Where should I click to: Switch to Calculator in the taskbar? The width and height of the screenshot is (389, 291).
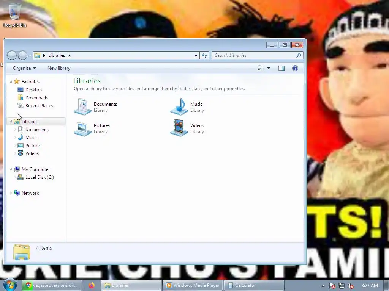click(254, 285)
